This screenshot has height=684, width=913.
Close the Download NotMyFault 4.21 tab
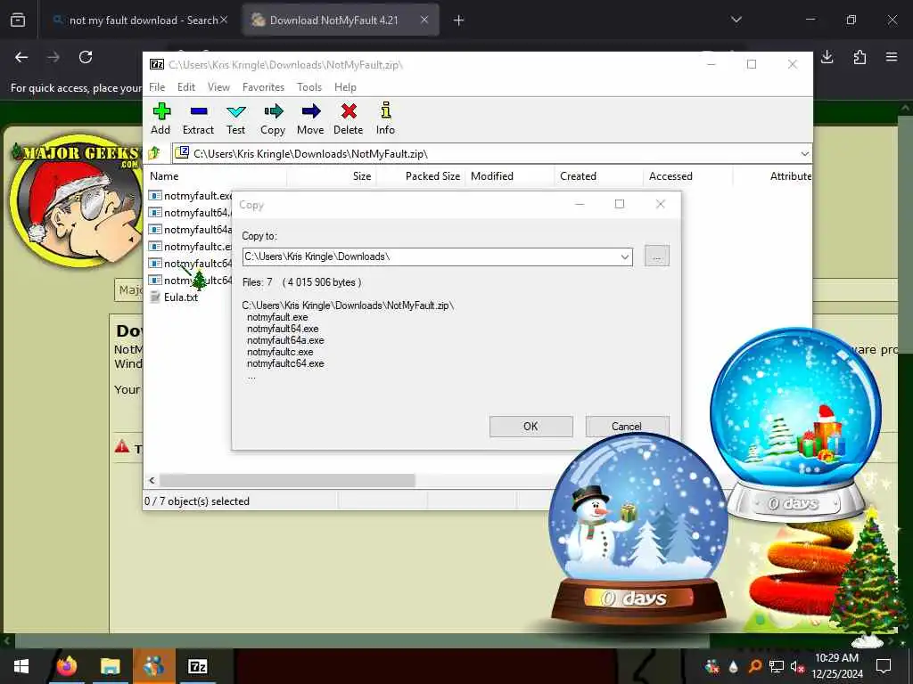coord(424,20)
